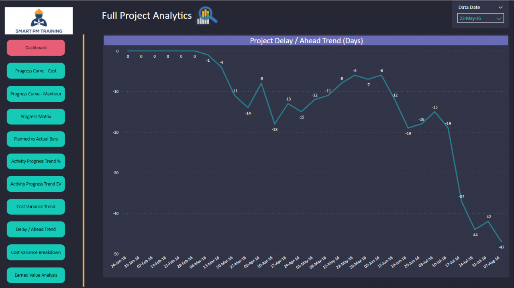Open Planned vs Actual Bars view
This screenshot has height=288, width=514.
click(x=36, y=139)
